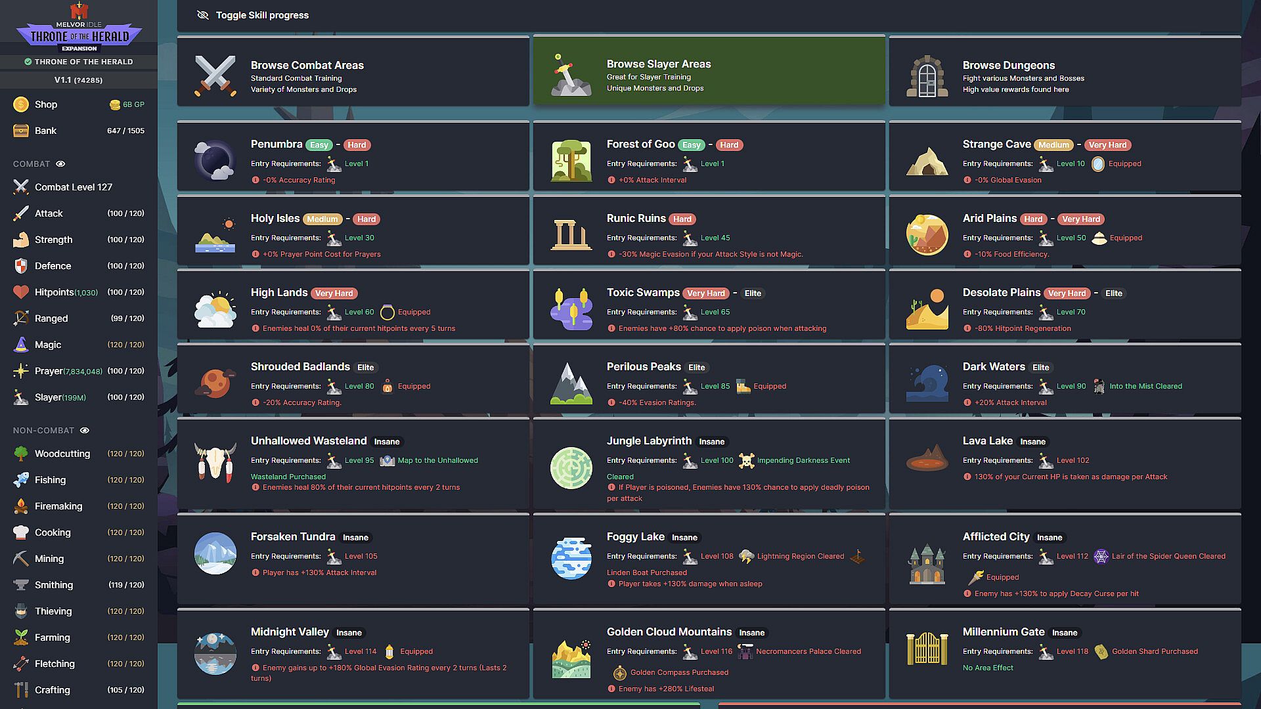Select the Dark Waters slayer area

click(x=993, y=367)
